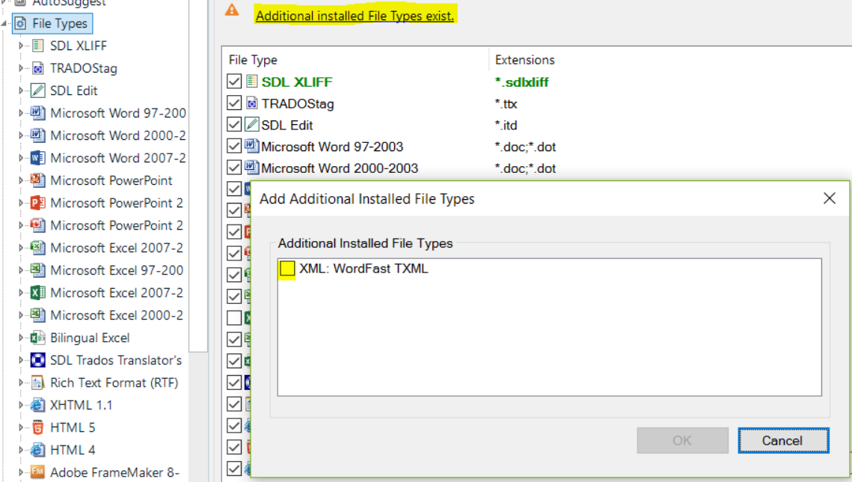The height and width of the screenshot is (482, 852).
Task: Click the HTML 5 shield icon
Action: pyautogui.click(x=37, y=427)
